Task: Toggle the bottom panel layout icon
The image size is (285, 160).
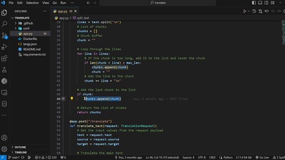Action: pos(260,3)
